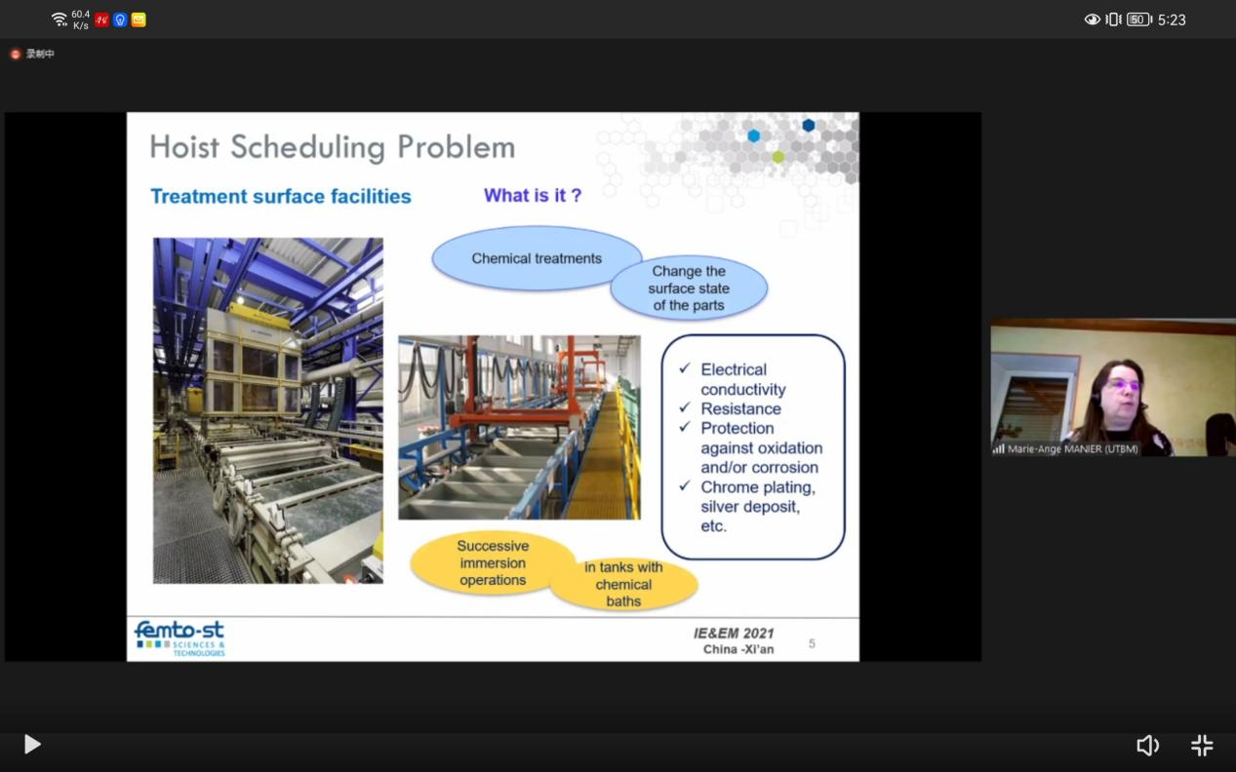Tap the battery level indicator

pyautogui.click(x=1138, y=19)
